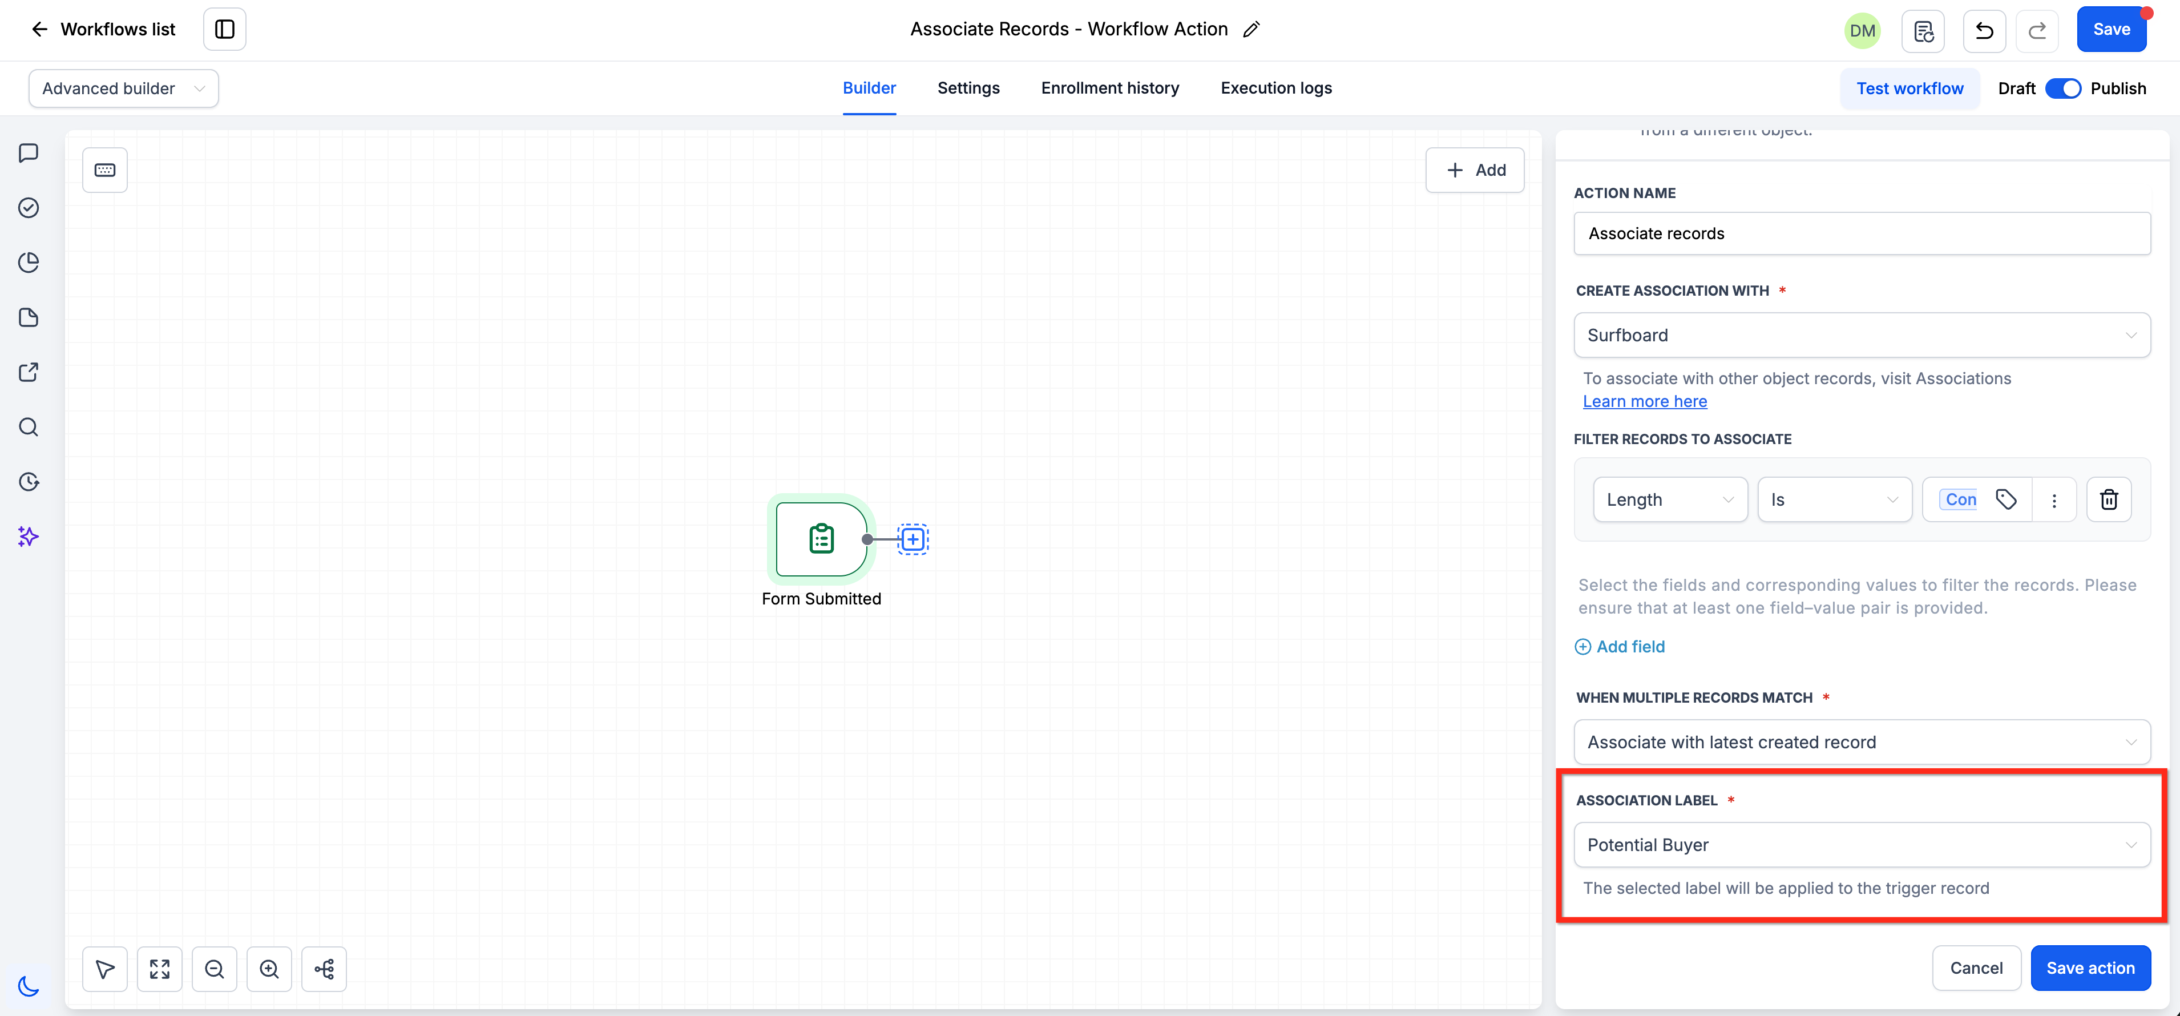Open the Advanced builder dropdown

[x=124, y=88]
